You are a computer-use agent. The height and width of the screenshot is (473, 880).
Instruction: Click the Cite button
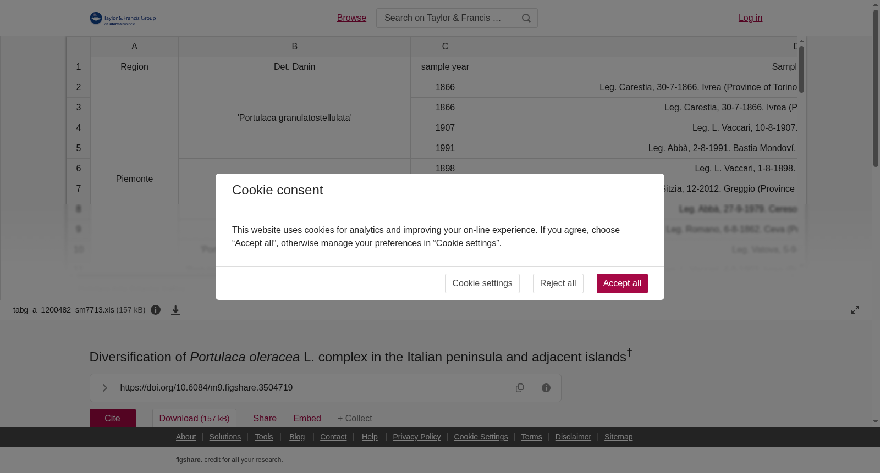tap(113, 418)
